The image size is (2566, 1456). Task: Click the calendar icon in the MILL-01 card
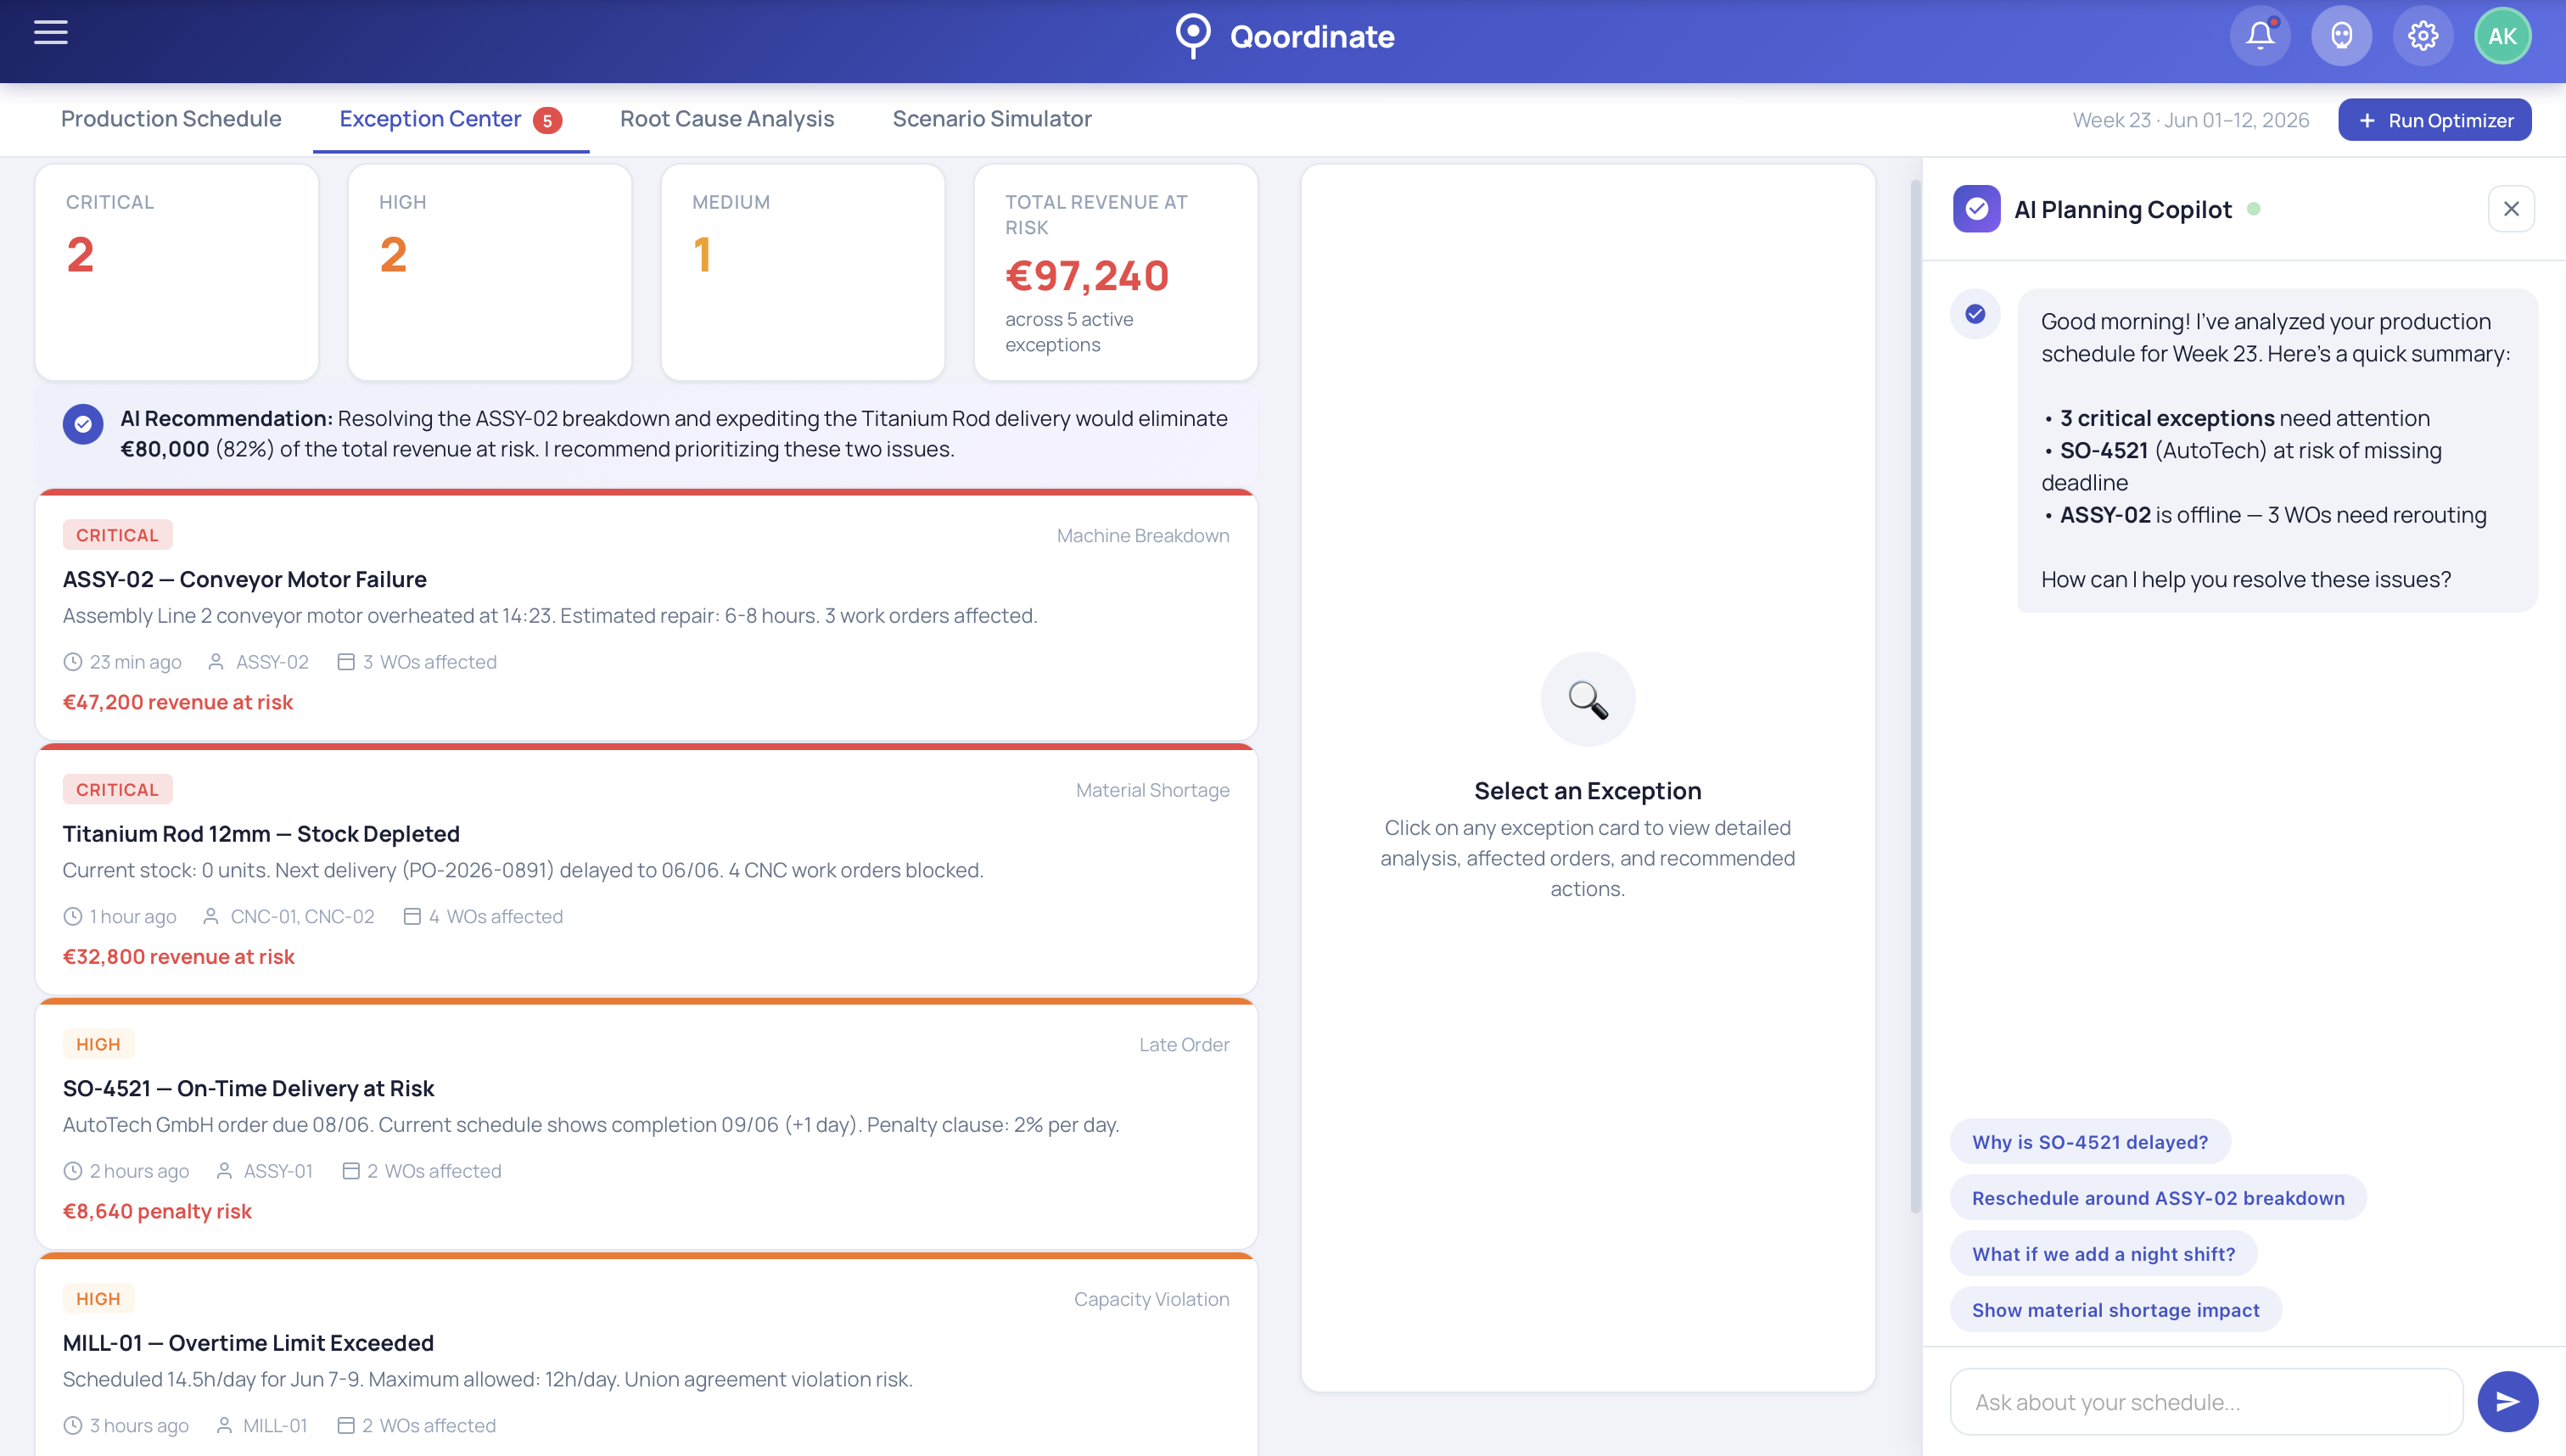(x=346, y=1425)
